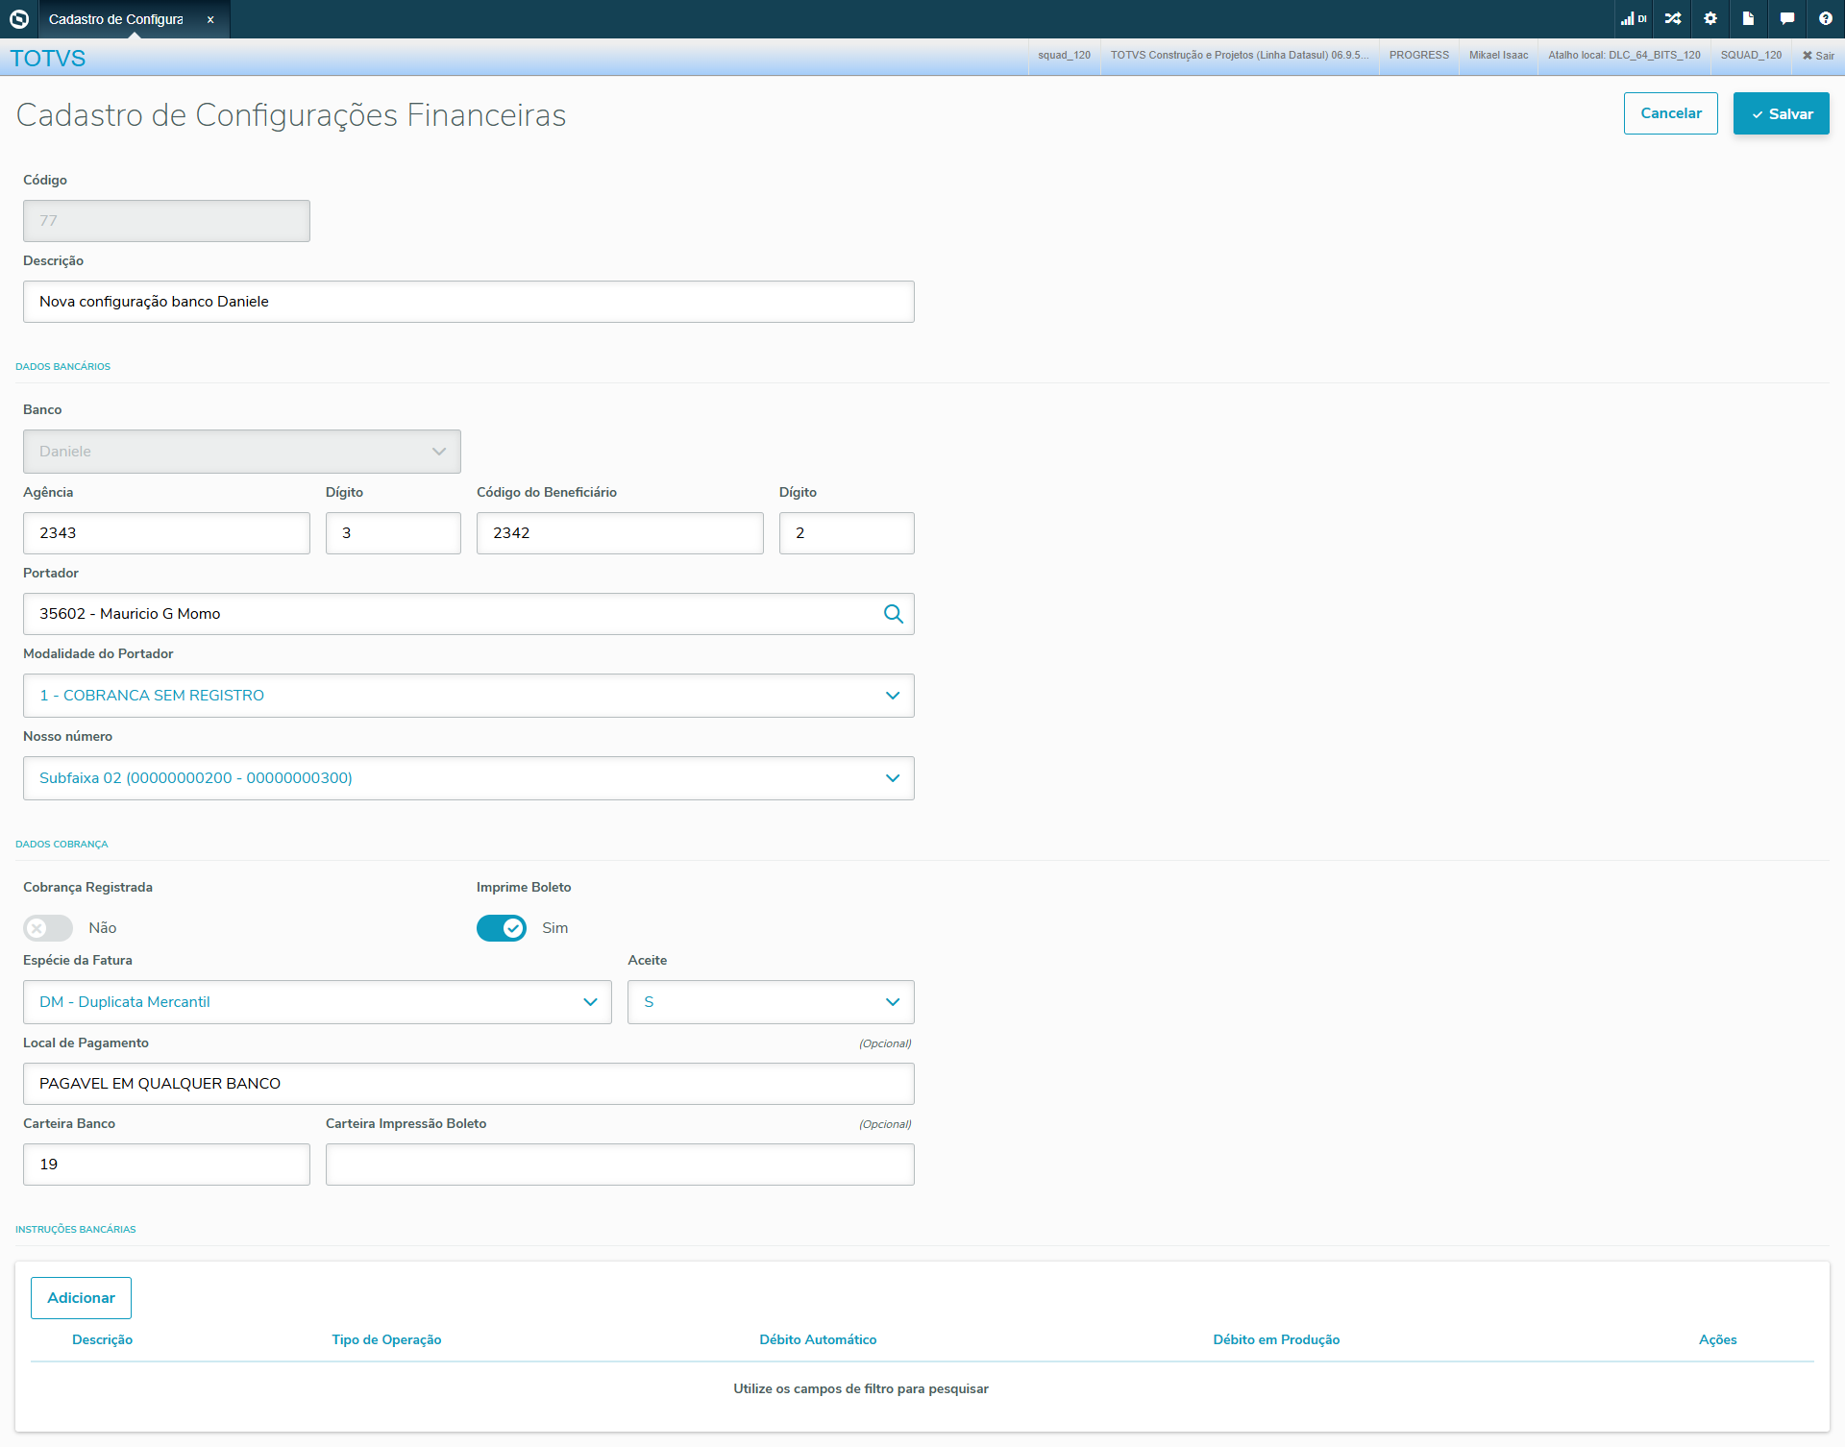Click the Carteira Impressão Boleto field
This screenshot has height=1447, width=1845.
(x=619, y=1165)
